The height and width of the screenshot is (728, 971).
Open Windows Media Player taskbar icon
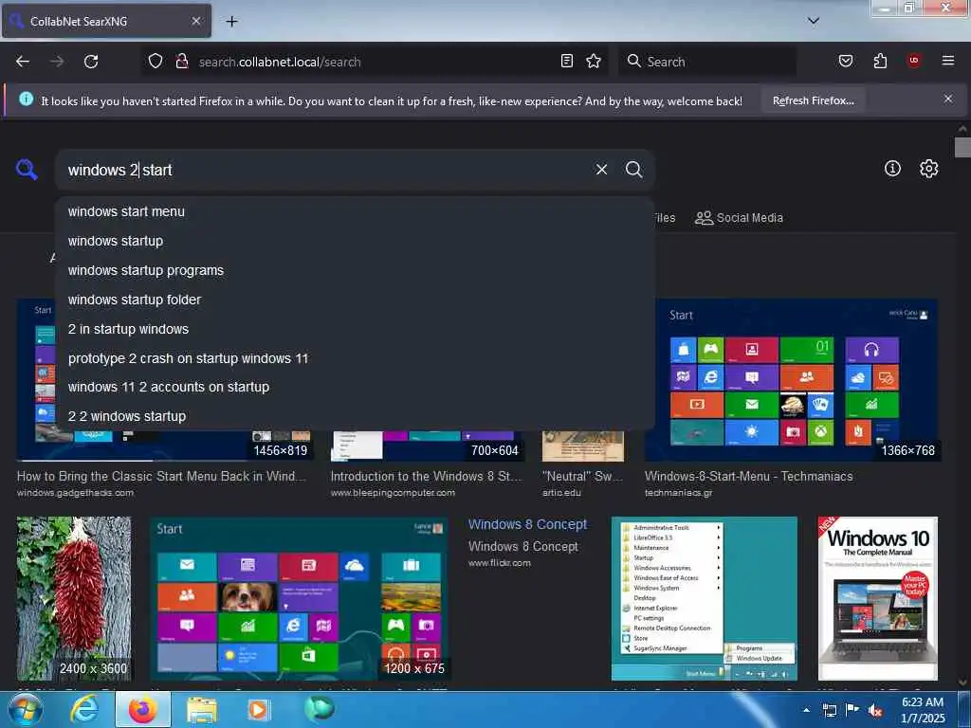pos(259,709)
